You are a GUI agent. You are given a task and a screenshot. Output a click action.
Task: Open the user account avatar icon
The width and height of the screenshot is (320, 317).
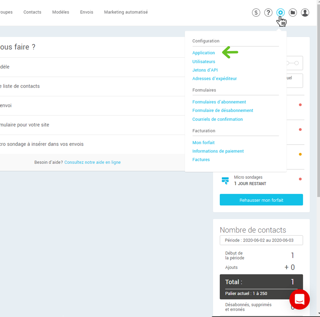tap(305, 12)
